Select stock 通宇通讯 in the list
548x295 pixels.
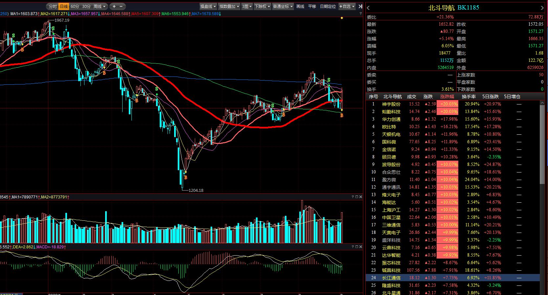(391, 187)
